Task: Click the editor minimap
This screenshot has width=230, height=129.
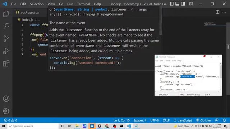Action: [215, 24]
